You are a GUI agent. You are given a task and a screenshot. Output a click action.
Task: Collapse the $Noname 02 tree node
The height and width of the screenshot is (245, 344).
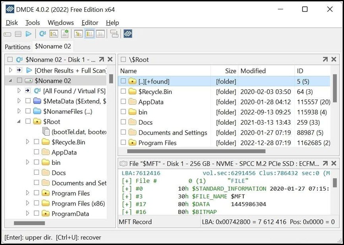point(10,81)
